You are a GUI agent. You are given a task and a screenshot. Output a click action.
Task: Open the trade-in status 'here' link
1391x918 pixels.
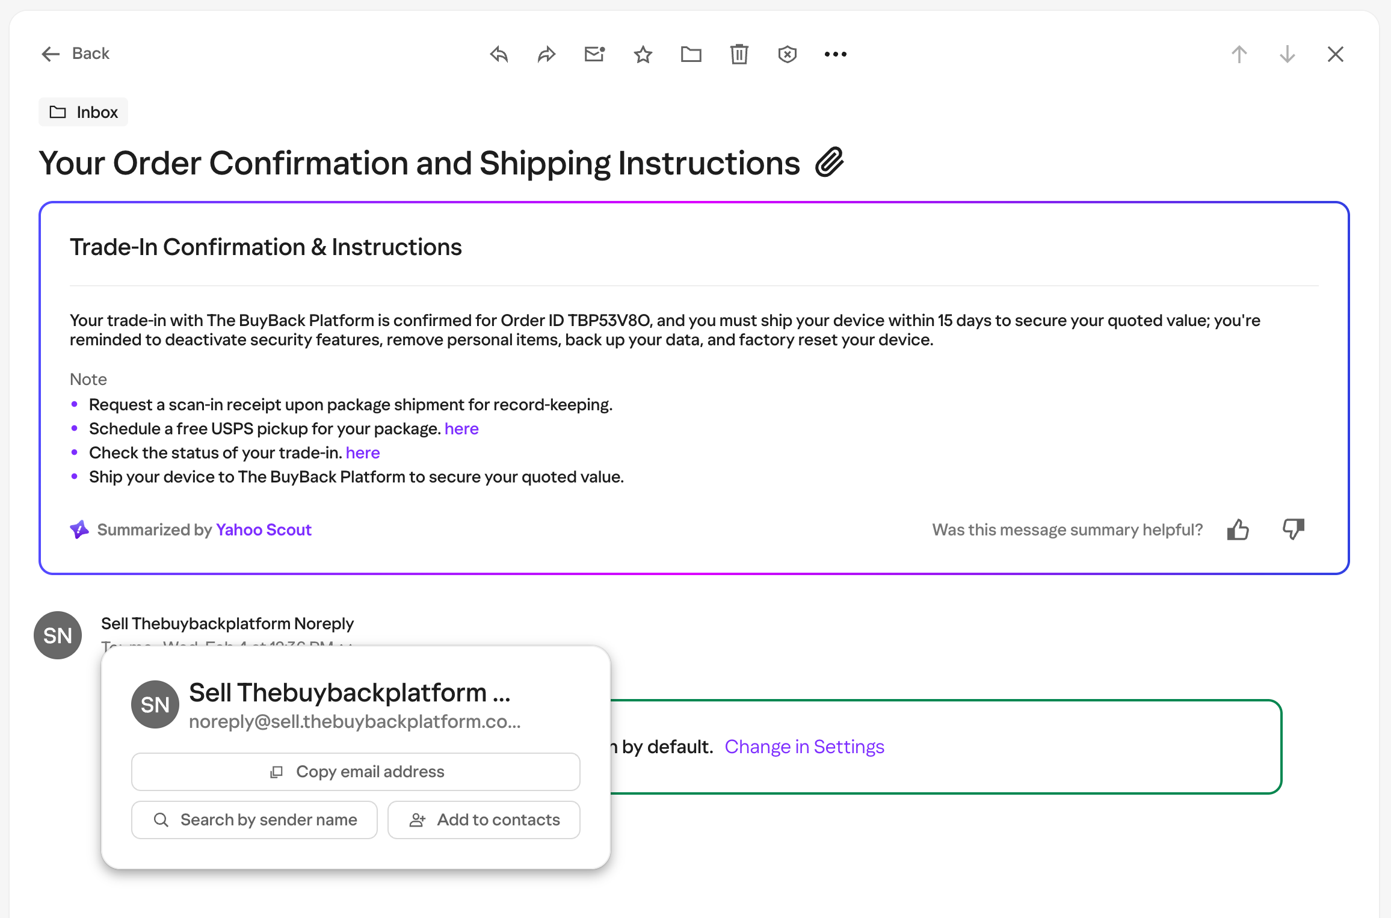[363, 452]
